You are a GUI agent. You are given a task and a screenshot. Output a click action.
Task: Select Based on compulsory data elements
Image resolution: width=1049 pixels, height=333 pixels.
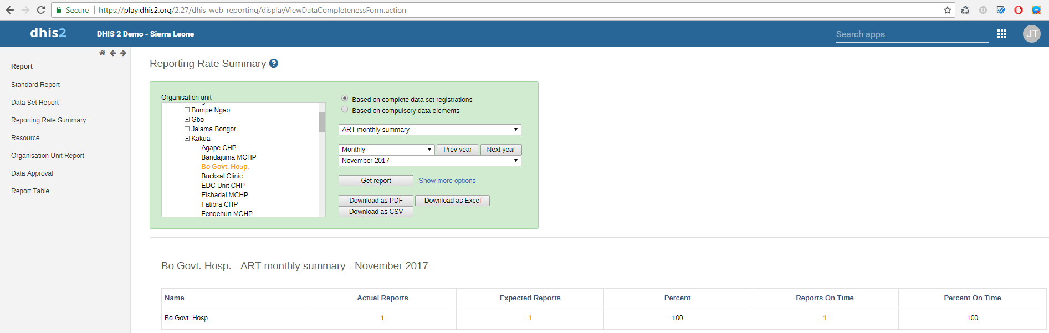345,109
